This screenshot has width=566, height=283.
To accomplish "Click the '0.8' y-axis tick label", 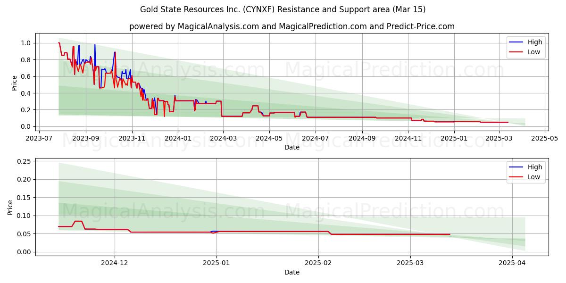I will (26, 60).
